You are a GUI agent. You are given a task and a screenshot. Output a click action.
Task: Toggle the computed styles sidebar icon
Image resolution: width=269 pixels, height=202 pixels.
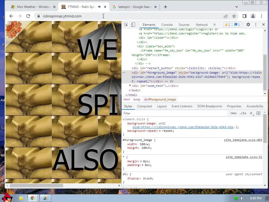click(x=258, y=113)
